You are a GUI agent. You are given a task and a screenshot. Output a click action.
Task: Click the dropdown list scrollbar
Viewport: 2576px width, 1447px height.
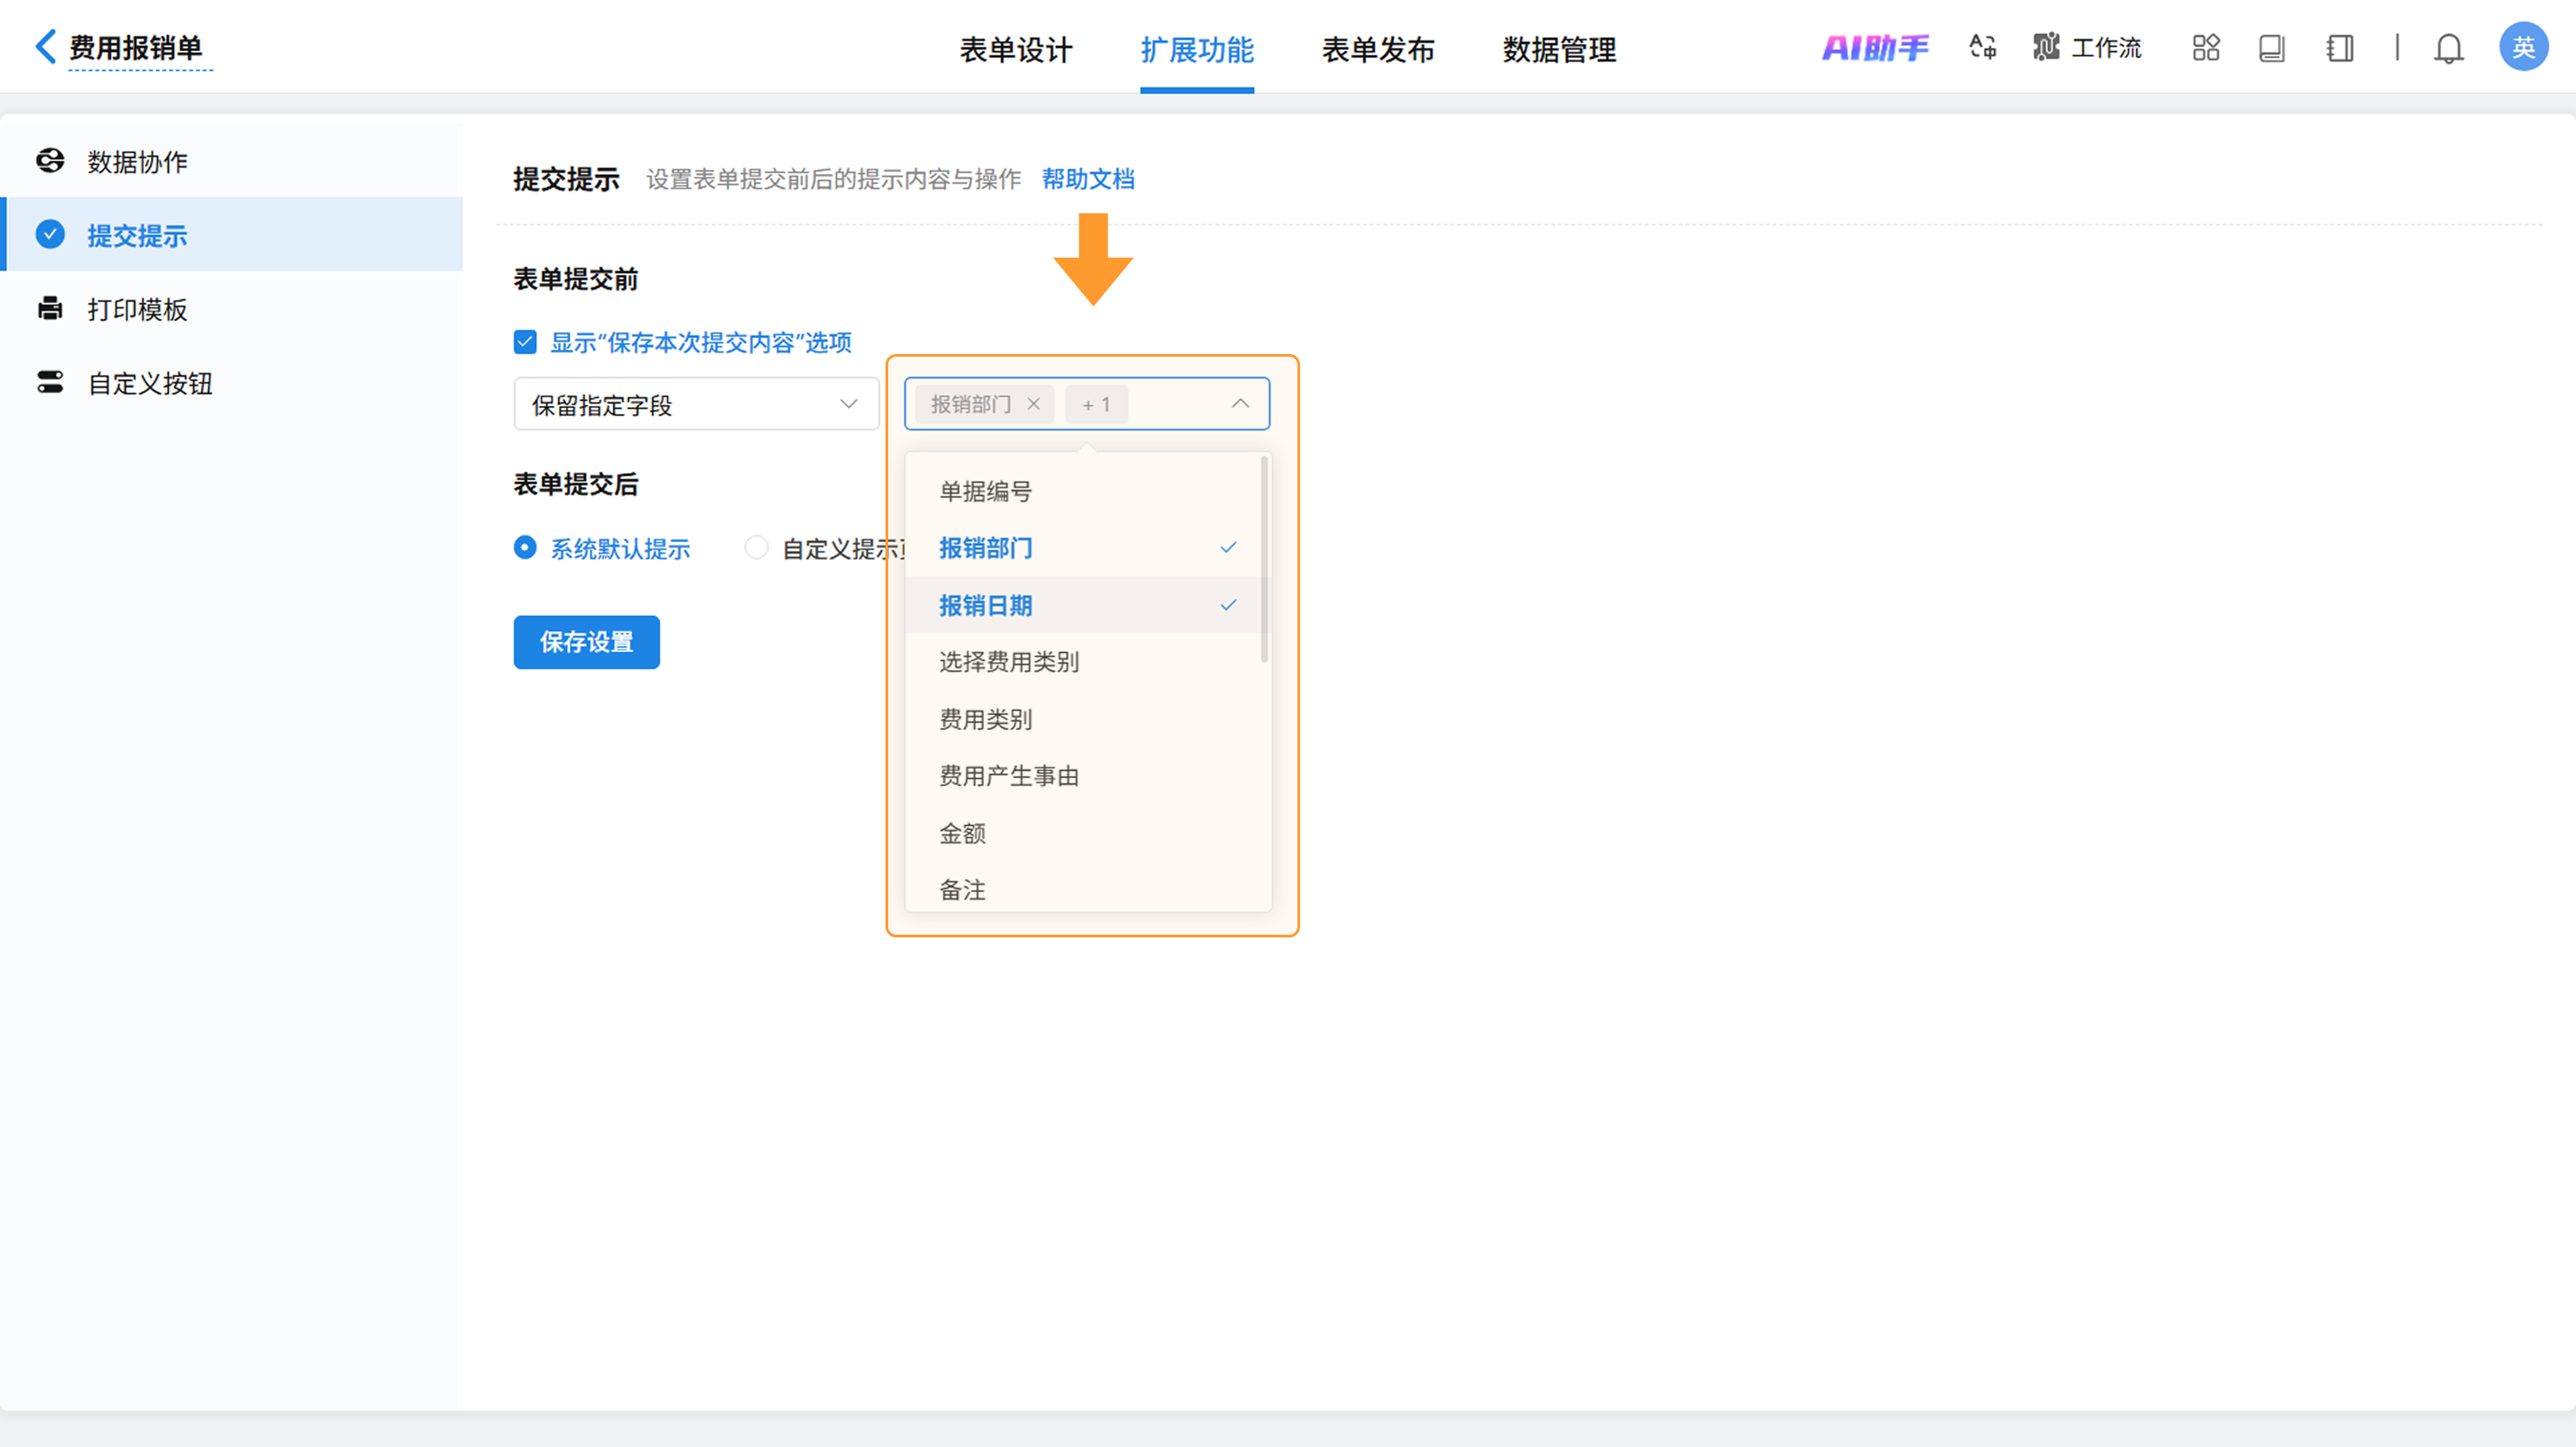(x=1264, y=560)
